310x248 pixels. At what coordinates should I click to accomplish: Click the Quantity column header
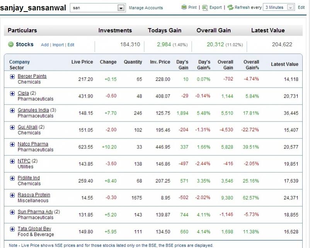(x=133, y=62)
